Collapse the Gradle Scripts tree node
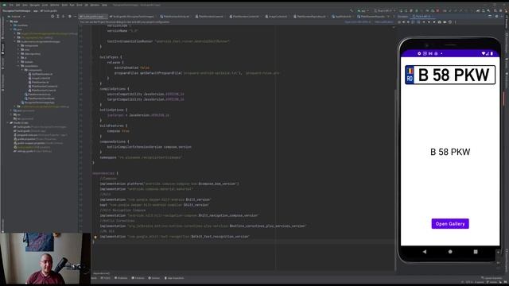 click(7, 122)
